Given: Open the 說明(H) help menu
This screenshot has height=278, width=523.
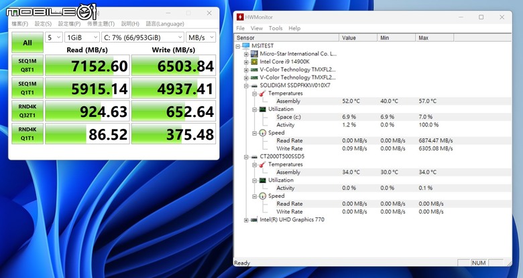Looking at the screenshot, I should point(130,24).
